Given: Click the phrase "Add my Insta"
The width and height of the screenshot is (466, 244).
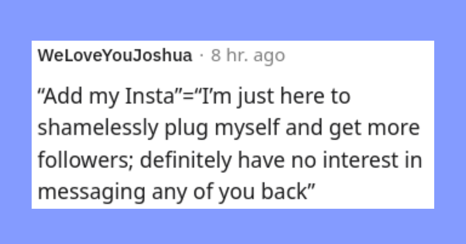Looking at the screenshot, I should point(108,97).
